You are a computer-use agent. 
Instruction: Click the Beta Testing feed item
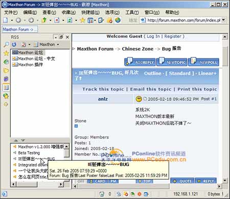click(x=29, y=153)
